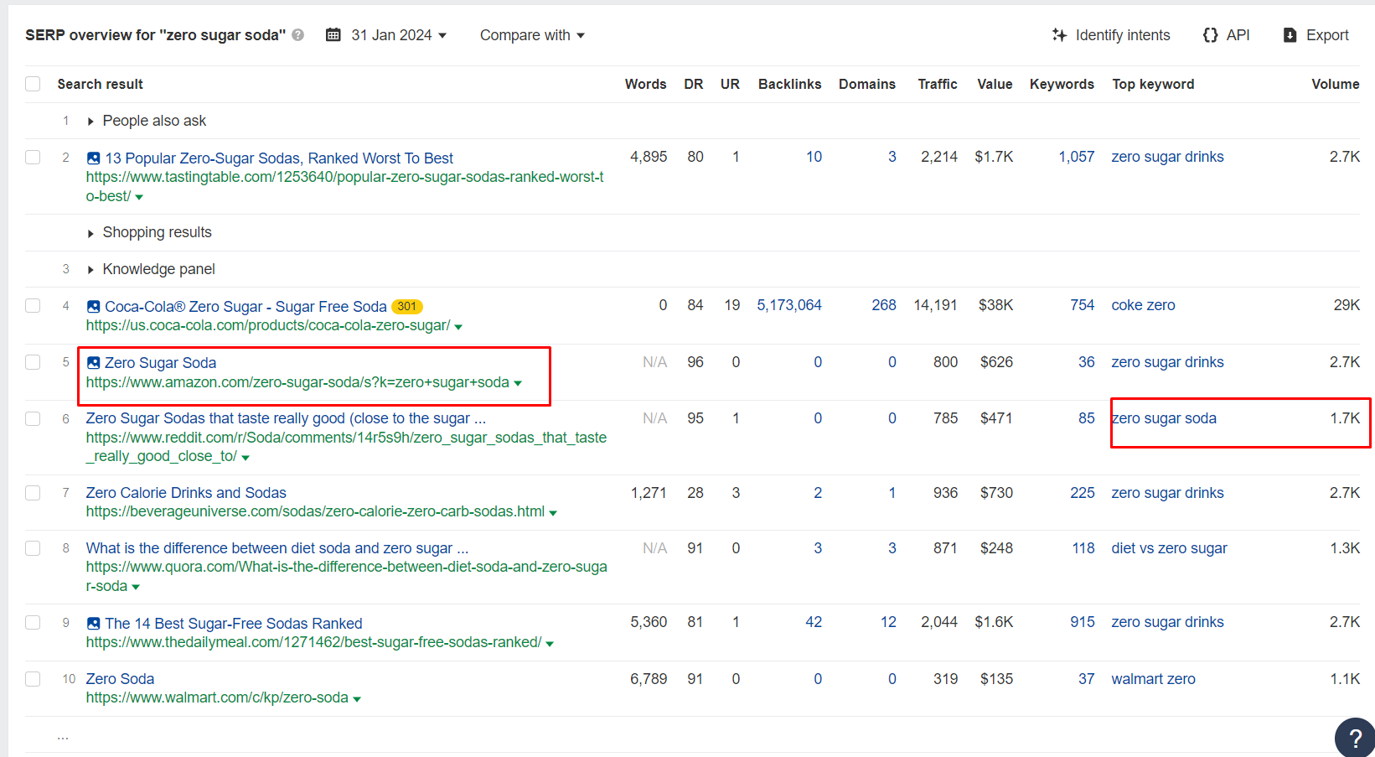Open URL dropdown arrow for tastingtable.com link
The image size is (1375, 757).
coord(139,197)
